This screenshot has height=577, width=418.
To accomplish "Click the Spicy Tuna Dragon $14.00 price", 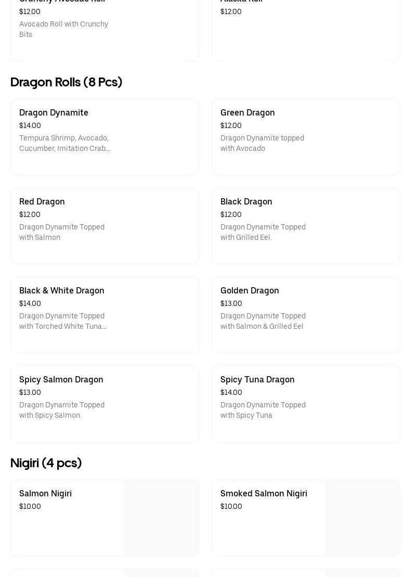I will coord(231,393).
